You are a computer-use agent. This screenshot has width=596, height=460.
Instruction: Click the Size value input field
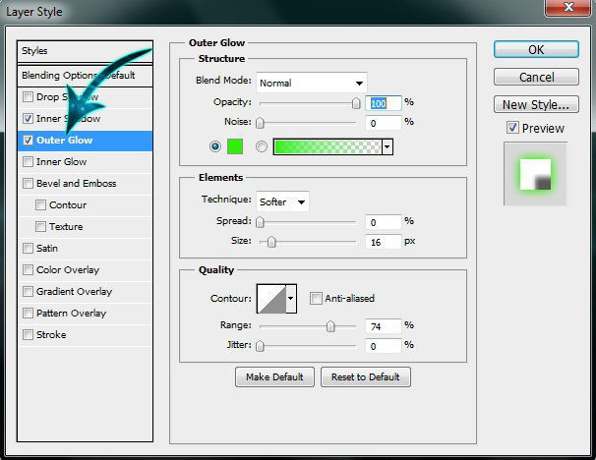coord(384,242)
